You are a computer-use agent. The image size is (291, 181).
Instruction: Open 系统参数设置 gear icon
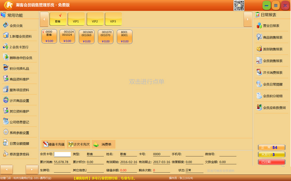click(x=6, y=132)
